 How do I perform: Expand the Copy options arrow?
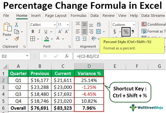click(x=22, y=32)
